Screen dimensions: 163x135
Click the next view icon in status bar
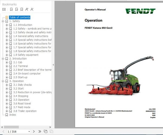coord(51,131)
